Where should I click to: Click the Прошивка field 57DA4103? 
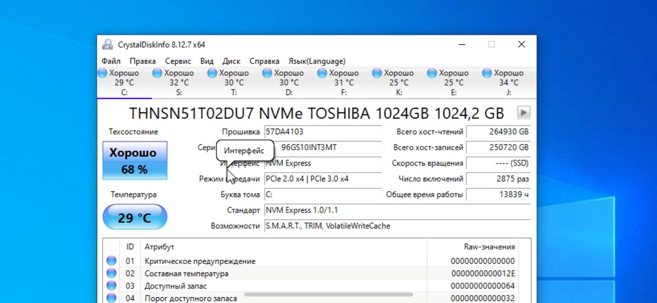pyautogui.click(x=323, y=132)
